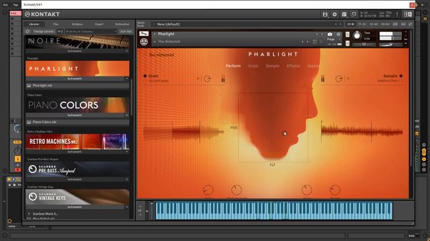Click the Pharlight wrench edit icon
Image resolution: width=430 pixels, height=241 pixels.
(144, 33)
